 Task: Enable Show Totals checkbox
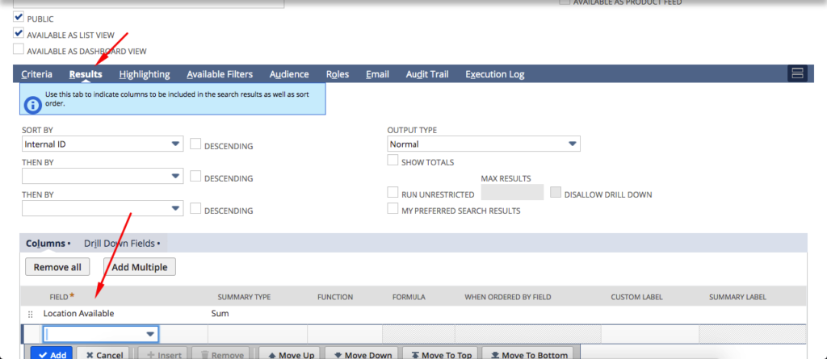[393, 161]
